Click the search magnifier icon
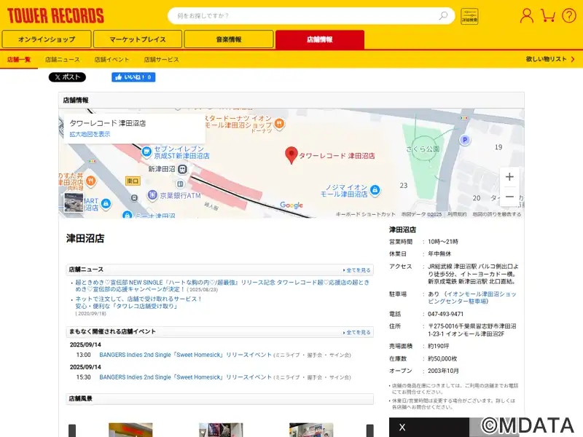The width and height of the screenshot is (583, 437). 443,15
